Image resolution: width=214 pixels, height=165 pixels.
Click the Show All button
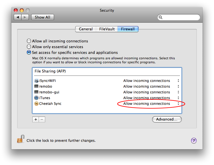42,17
